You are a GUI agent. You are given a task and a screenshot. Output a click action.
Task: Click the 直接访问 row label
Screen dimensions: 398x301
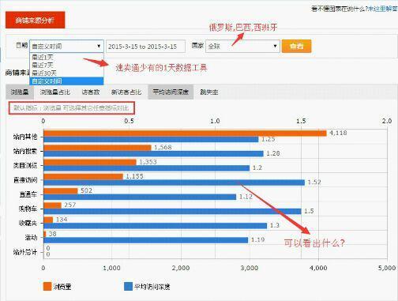[25, 180]
